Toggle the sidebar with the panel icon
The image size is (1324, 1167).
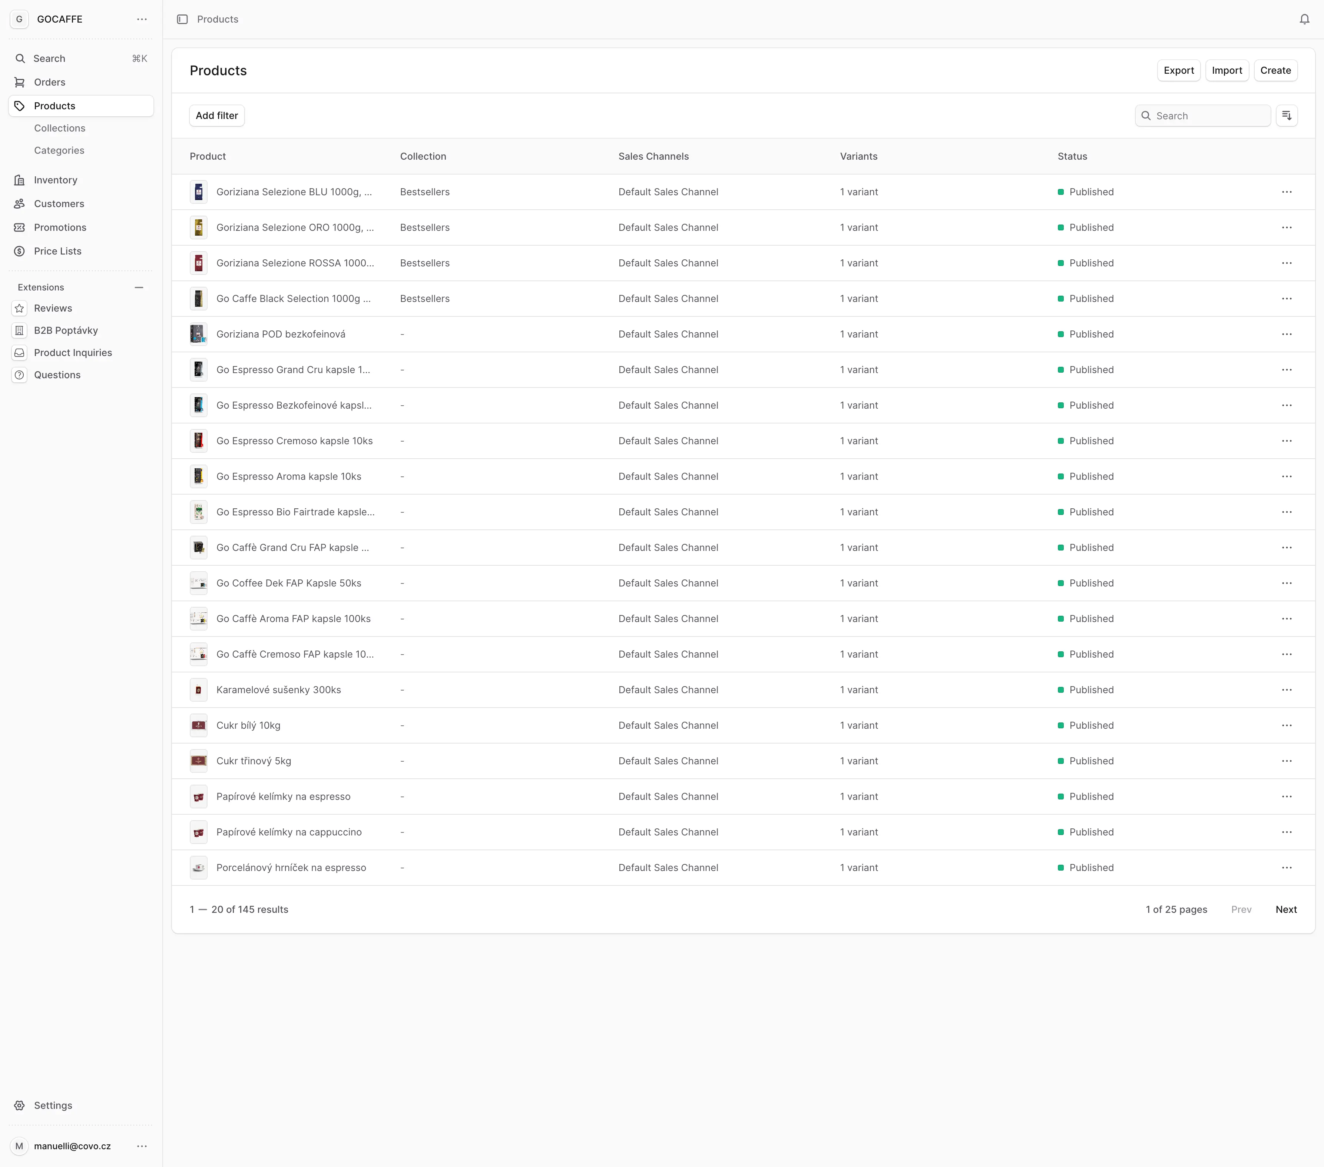click(x=182, y=19)
